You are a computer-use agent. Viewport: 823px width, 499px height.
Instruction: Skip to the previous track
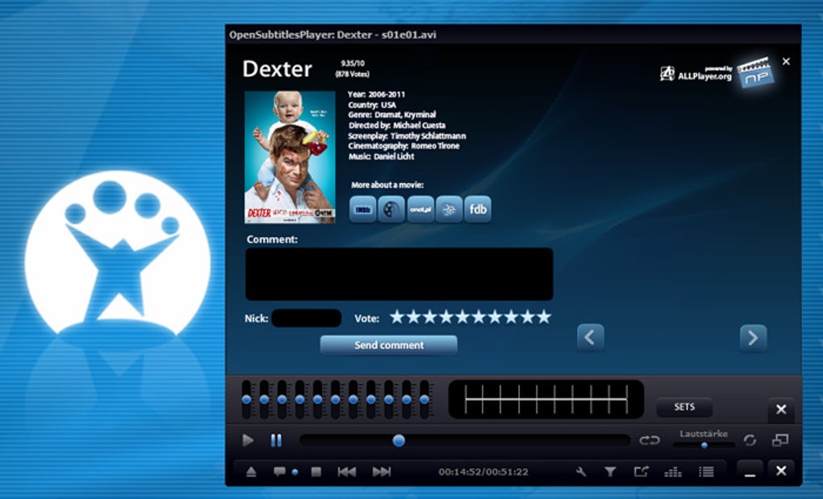pos(346,472)
